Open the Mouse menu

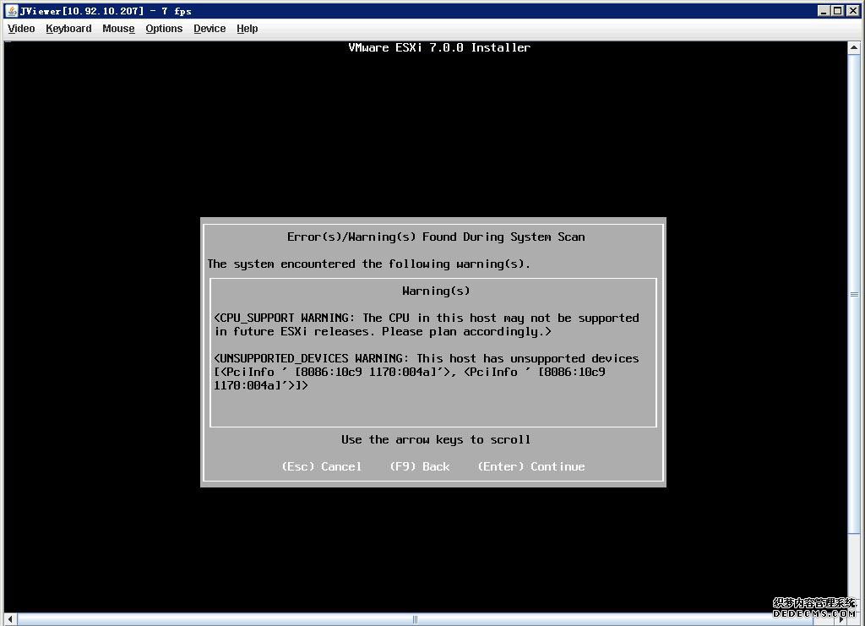117,28
